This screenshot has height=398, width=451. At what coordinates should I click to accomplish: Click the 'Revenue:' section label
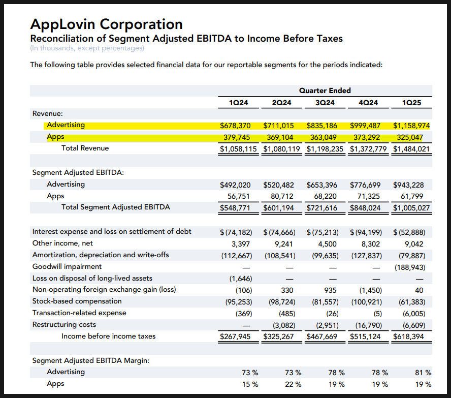(47, 114)
